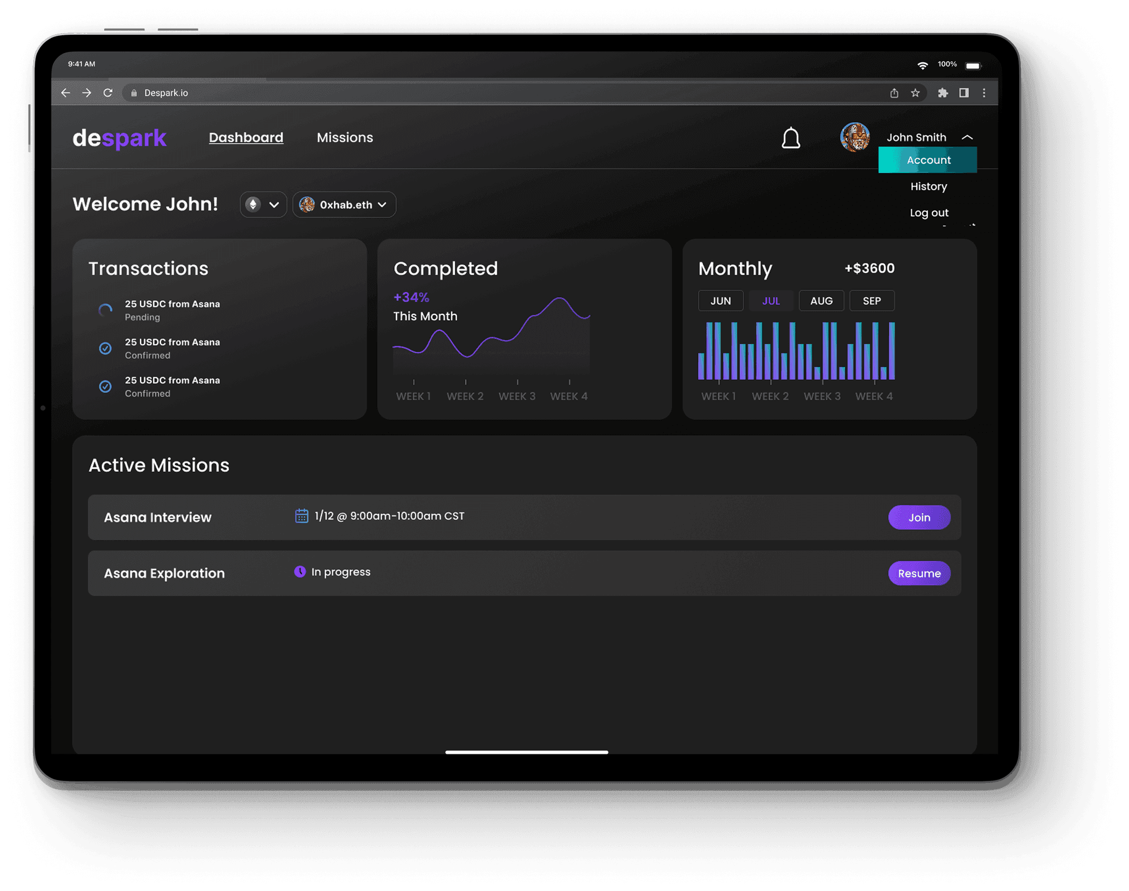1129x891 pixels.
Task: Click the pending '25 USDC from Asana' transaction
Action: pos(172,310)
